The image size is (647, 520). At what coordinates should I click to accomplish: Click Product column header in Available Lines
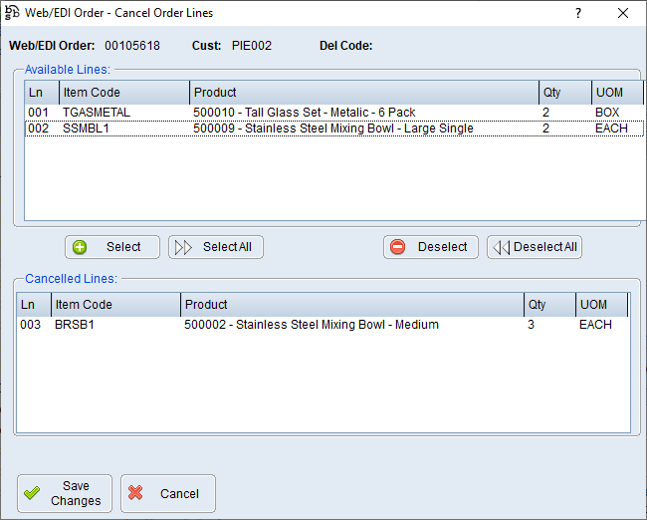click(363, 93)
